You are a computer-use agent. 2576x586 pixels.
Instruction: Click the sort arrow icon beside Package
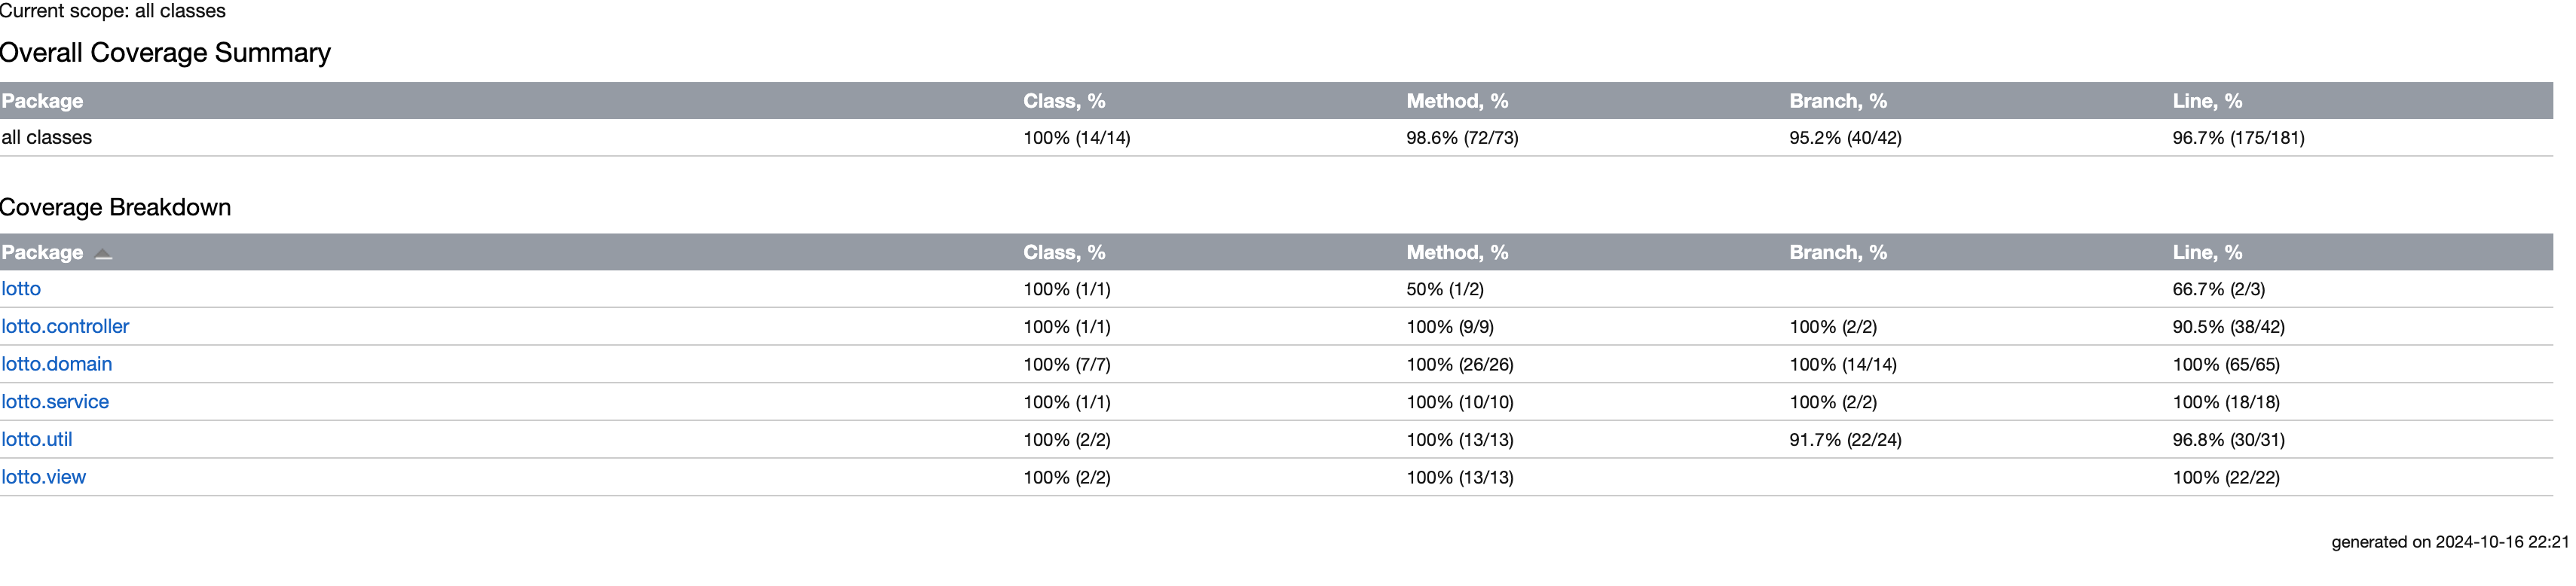coord(103,254)
